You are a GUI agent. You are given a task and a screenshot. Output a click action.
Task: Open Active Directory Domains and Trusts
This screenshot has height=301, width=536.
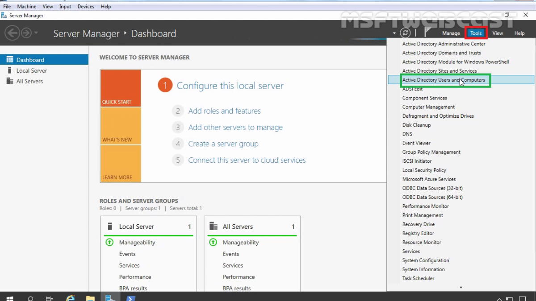pyautogui.click(x=461, y=53)
